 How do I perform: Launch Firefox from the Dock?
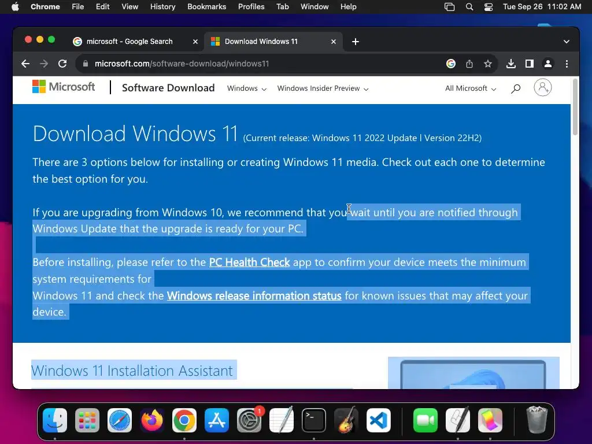click(x=152, y=420)
